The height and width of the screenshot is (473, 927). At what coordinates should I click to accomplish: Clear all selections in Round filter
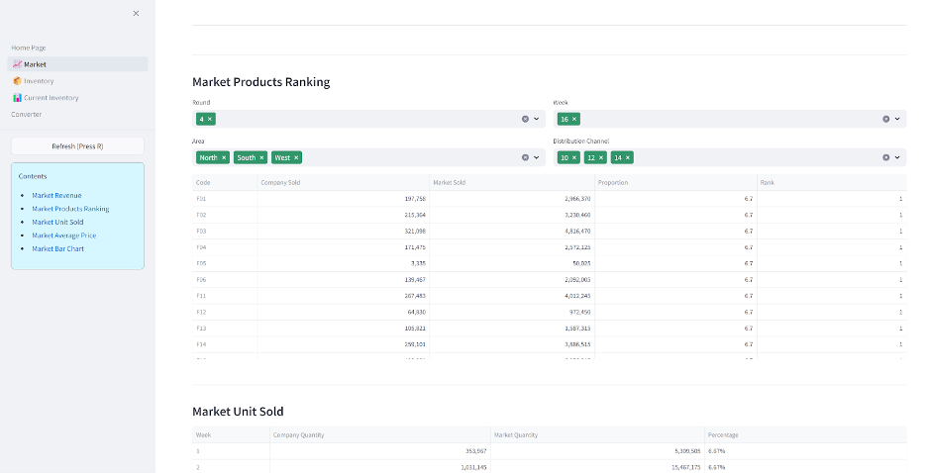pos(525,119)
